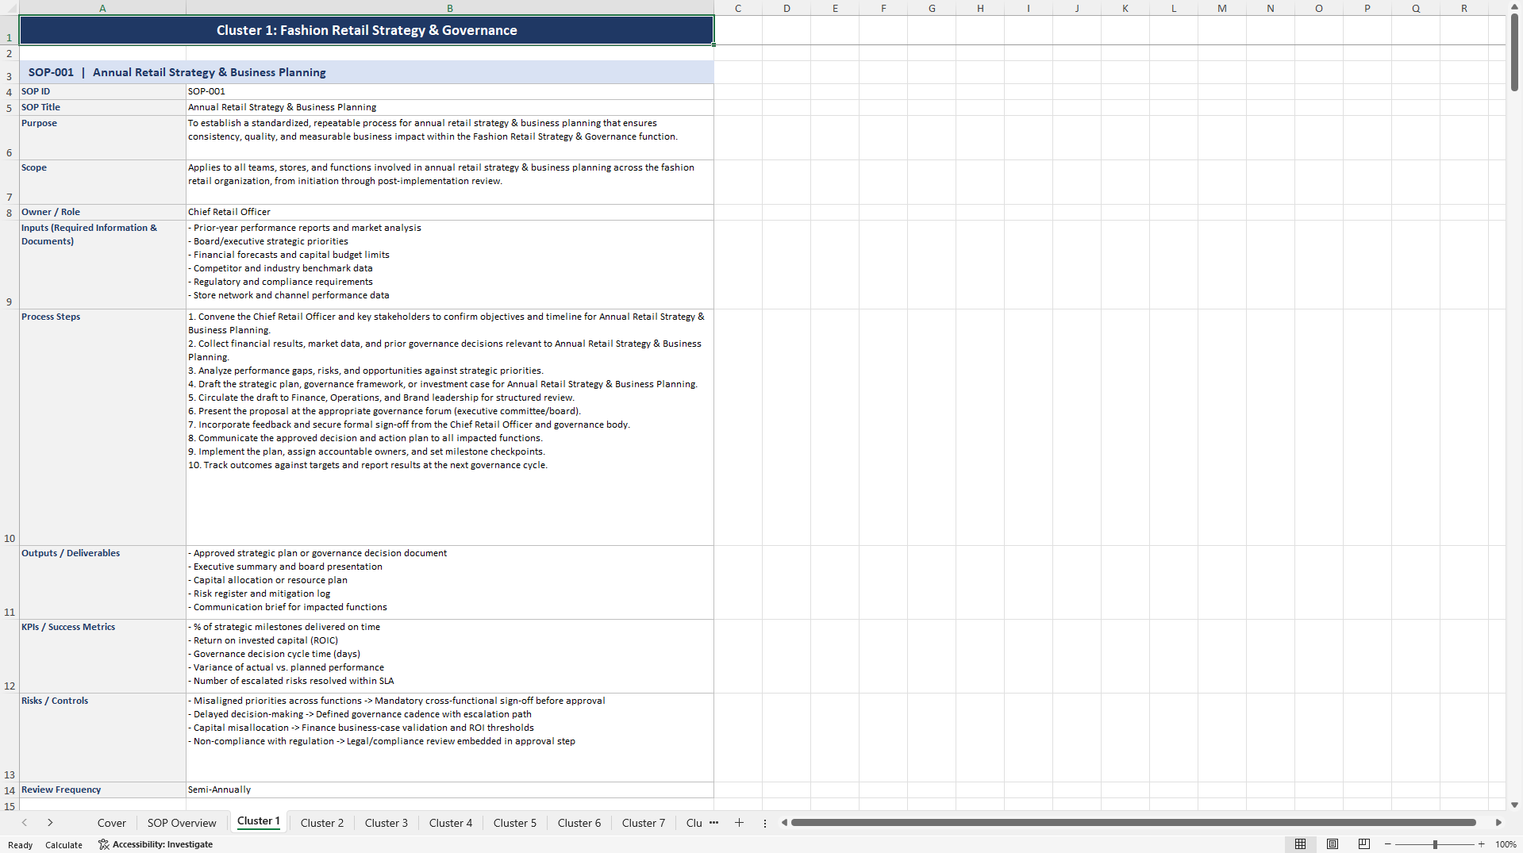Switch to Cluster 5 sheet
The height and width of the screenshot is (853, 1523).
(x=515, y=823)
